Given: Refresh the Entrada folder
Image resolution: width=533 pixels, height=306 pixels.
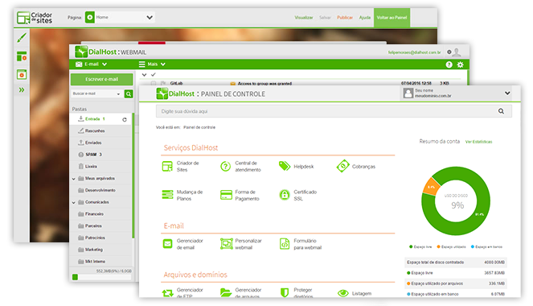Looking at the screenshot, I should (125, 119).
